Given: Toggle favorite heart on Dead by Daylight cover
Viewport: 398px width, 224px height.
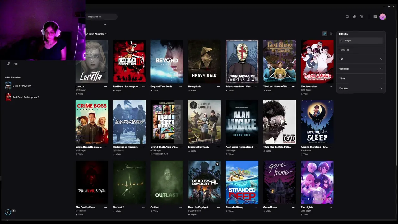Looking at the screenshot, I should pos(217,164).
